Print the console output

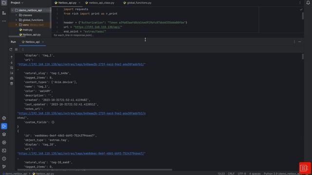click(x=12, y=78)
